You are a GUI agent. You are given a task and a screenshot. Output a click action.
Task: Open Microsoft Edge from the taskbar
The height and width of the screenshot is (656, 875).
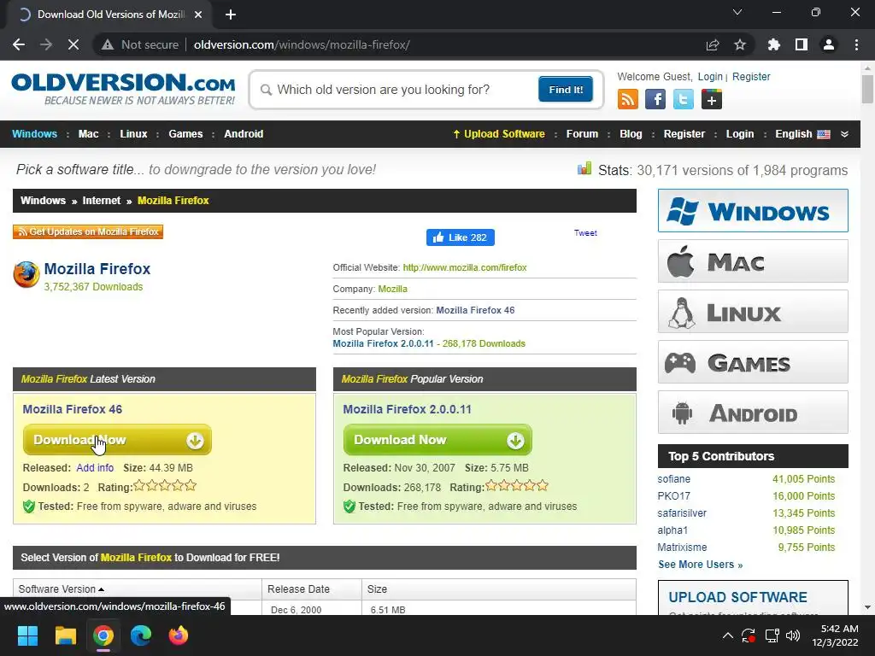(141, 635)
